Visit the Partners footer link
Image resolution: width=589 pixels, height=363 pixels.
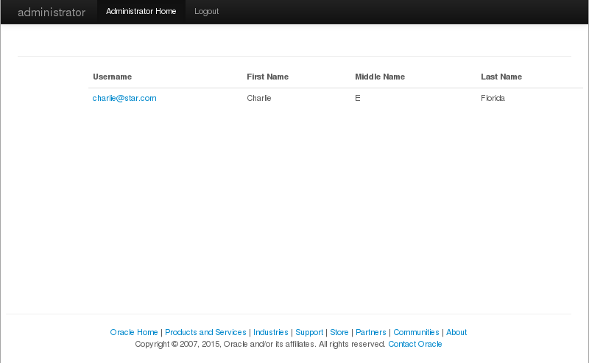click(371, 332)
